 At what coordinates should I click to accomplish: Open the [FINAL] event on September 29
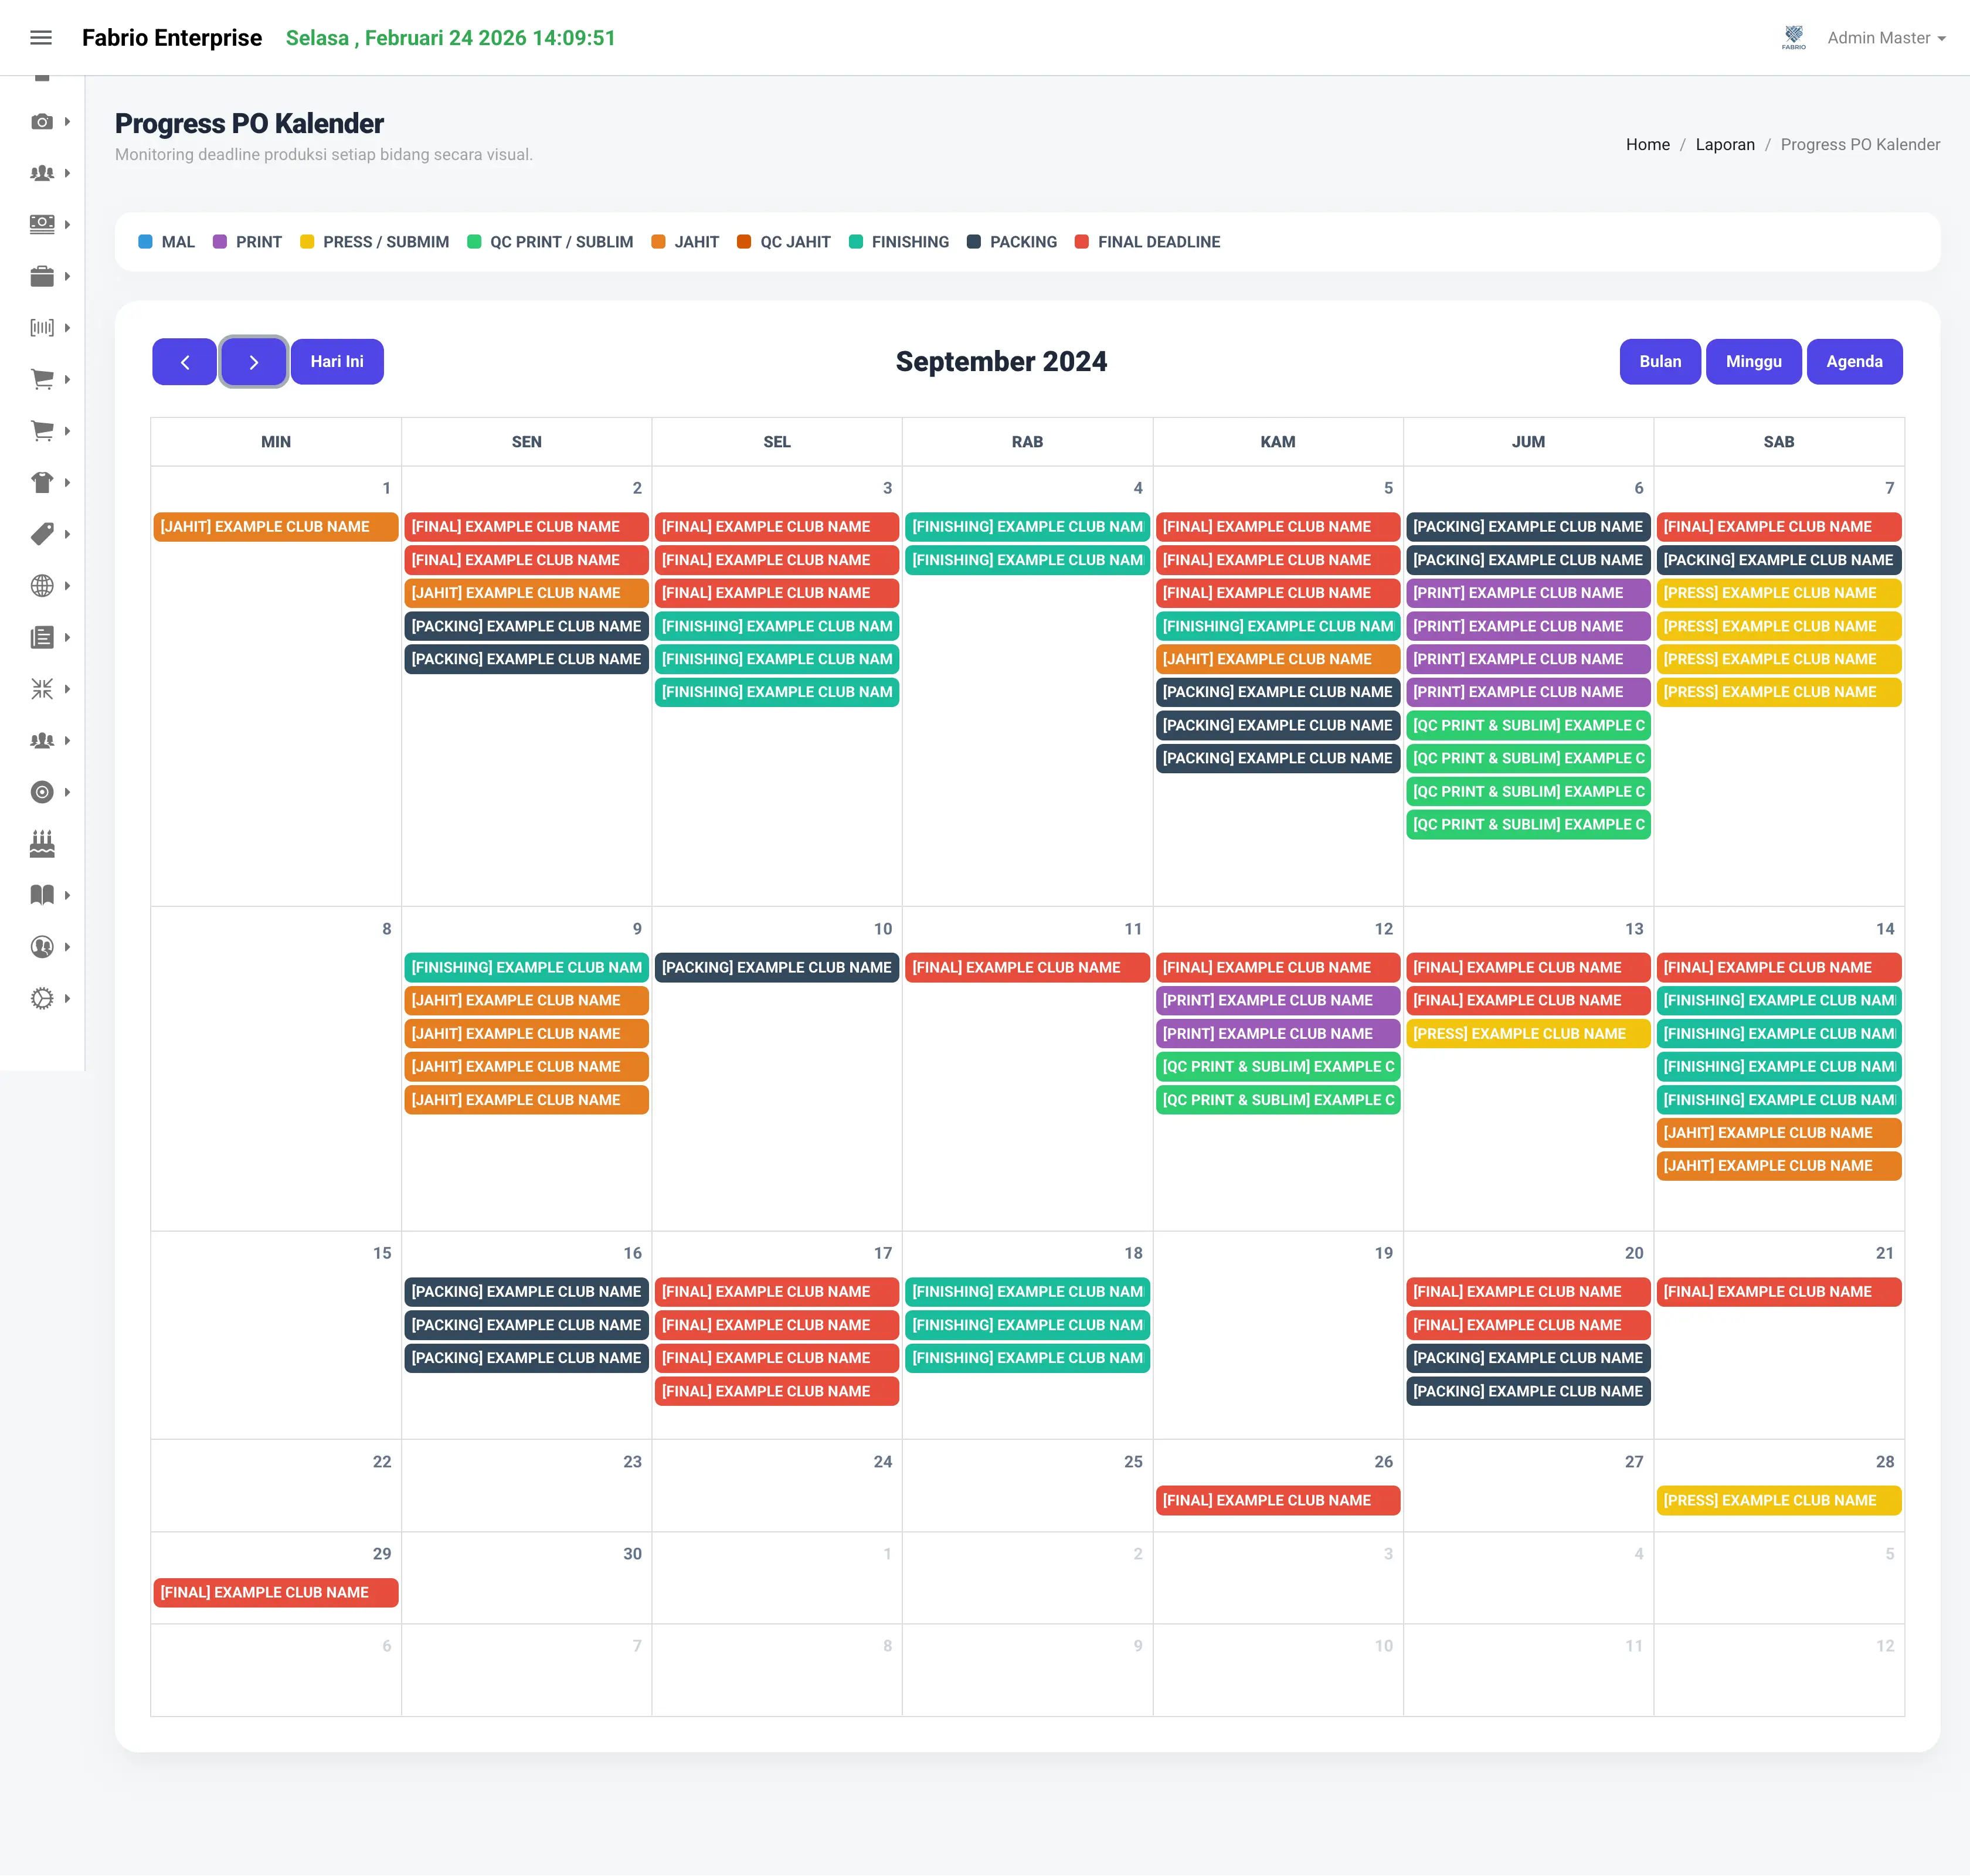(x=276, y=1593)
